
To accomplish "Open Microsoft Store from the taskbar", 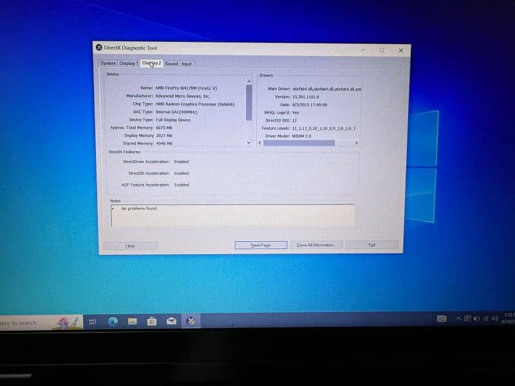I will pyautogui.click(x=152, y=322).
